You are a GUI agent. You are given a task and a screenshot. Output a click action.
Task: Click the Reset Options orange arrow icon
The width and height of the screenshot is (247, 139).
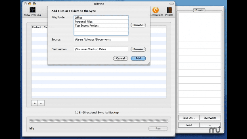pyautogui.click(x=156, y=10)
